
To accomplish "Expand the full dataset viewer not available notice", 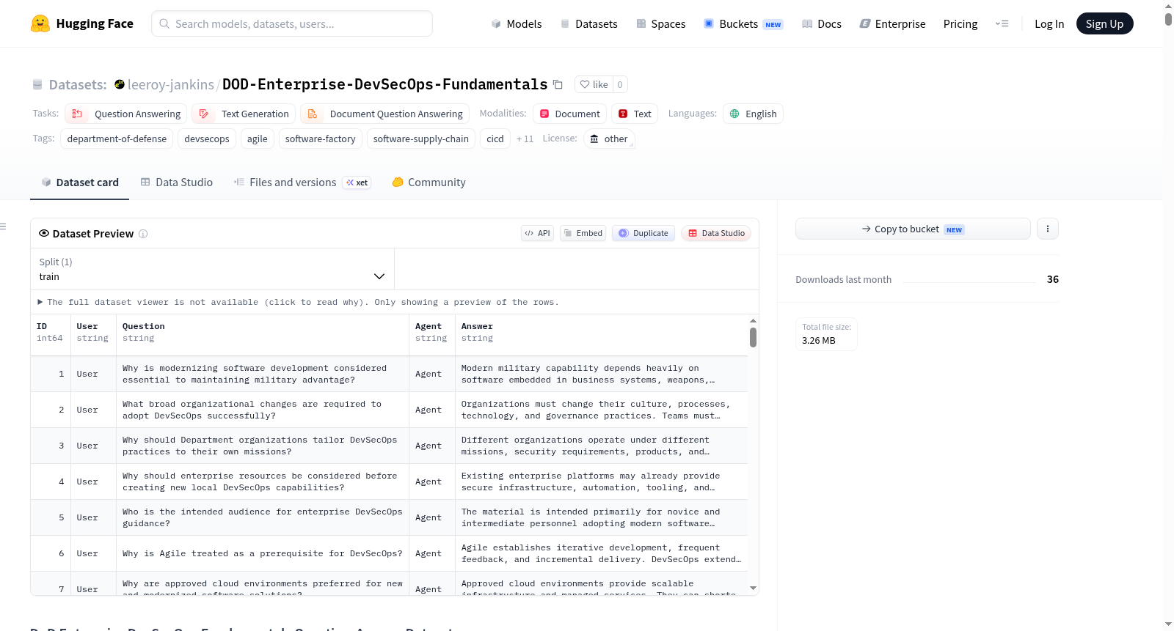I will pos(298,302).
